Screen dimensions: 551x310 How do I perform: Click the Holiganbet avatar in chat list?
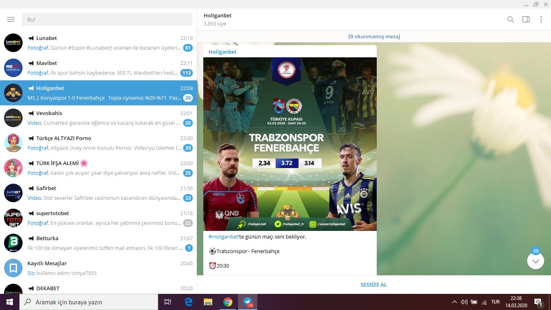tap(13, 93)
